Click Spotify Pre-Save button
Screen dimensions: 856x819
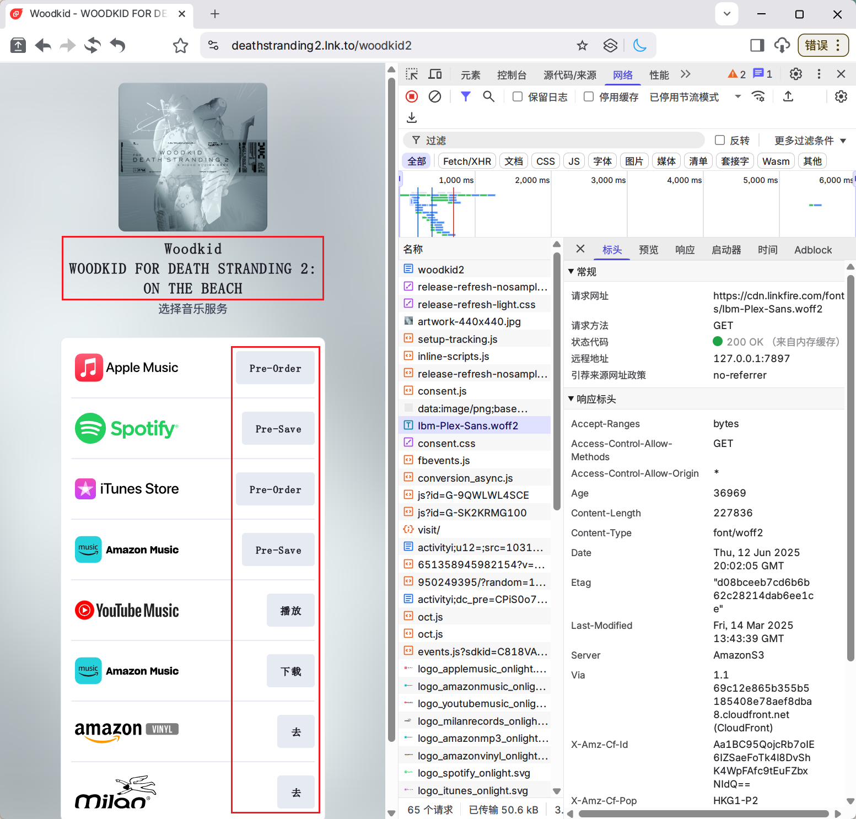(x=278, y=429)
